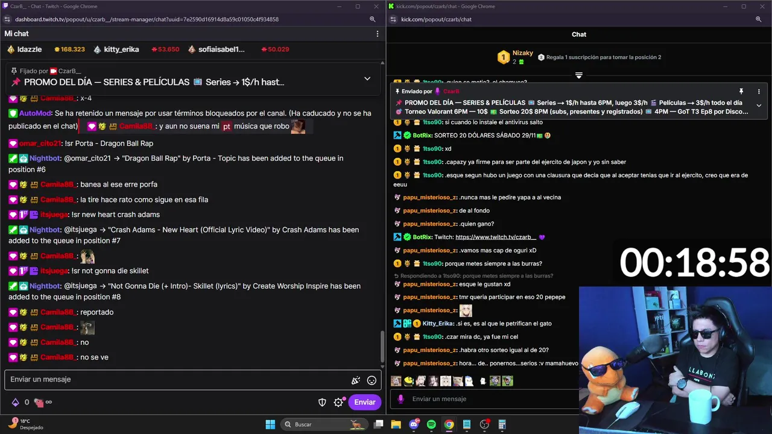Click the Kick pinned message pin icon
This screenshot has width=772, height=434.
[741, 92]
